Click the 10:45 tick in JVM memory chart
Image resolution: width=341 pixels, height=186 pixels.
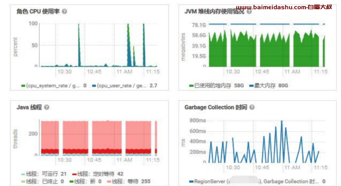point(262,72)
